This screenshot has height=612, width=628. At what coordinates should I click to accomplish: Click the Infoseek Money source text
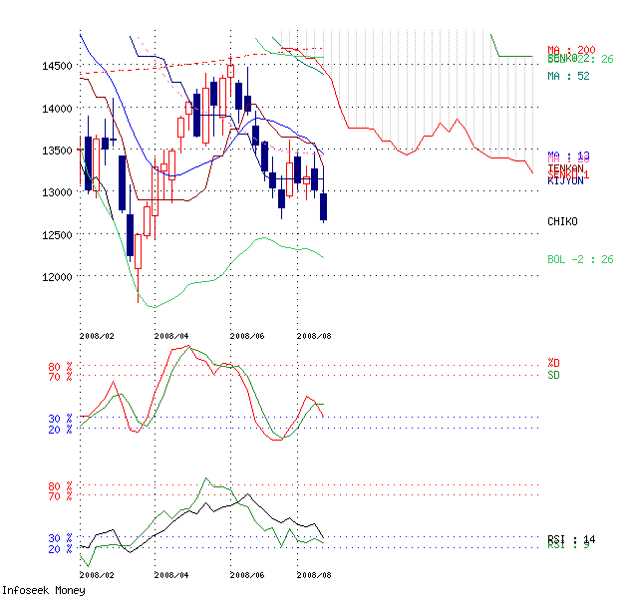click(43, 591)
